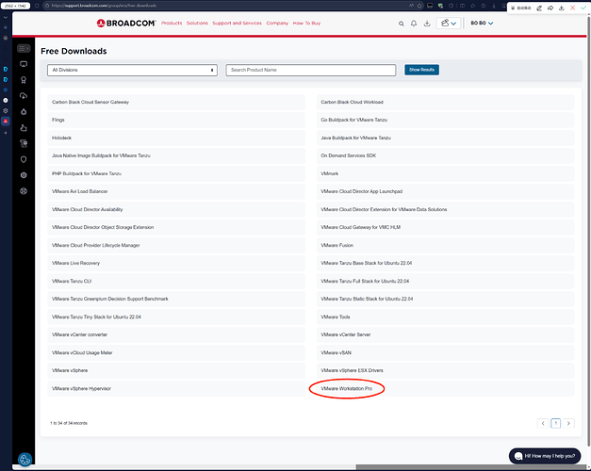Viewport: 591px width, 471px height.
Task: Click the Search Product Name field
Action: click(311, 70)
